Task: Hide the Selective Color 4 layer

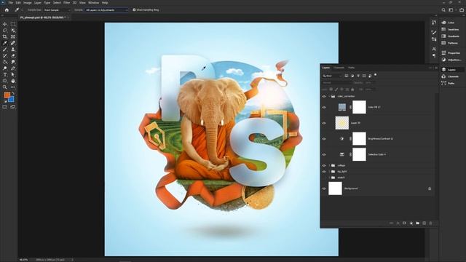Action: pyautogui.click(x=324, y=154)
